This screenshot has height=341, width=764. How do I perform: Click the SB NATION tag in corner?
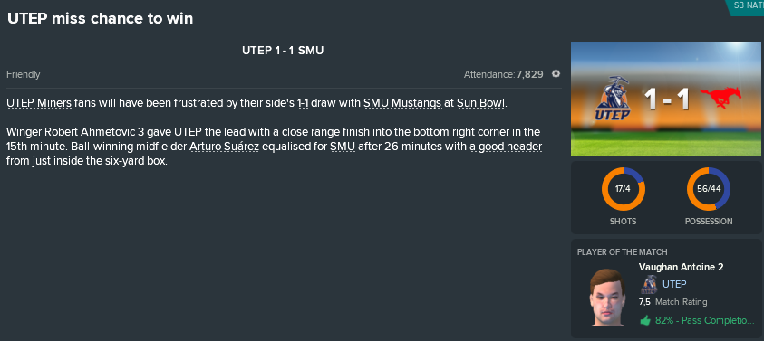pos(746,7)
